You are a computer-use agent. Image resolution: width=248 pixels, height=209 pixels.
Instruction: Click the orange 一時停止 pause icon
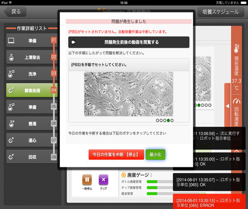coord(87,180)
